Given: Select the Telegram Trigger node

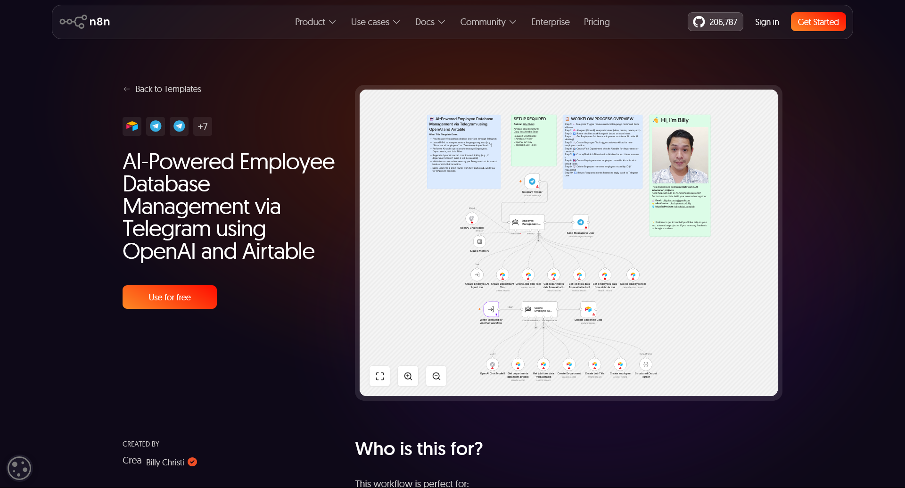Looking at the screenshot, I should (532, 182).
